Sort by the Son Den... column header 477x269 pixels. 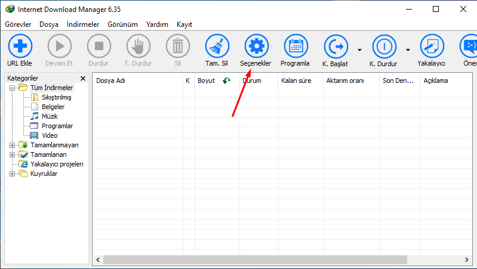point(400,81)
